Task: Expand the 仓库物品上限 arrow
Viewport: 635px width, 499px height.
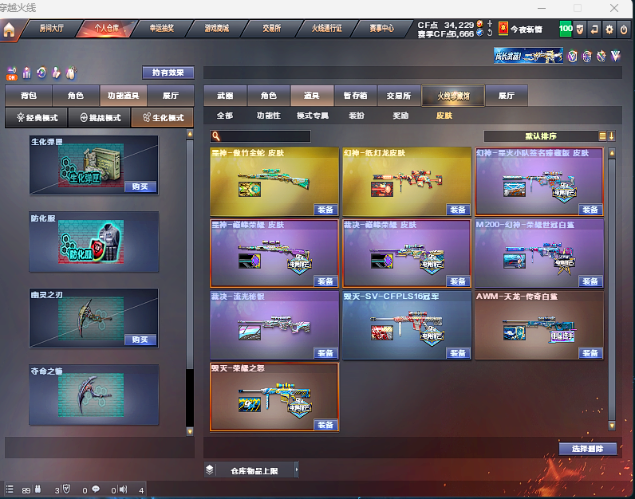Action: point(297,470)
